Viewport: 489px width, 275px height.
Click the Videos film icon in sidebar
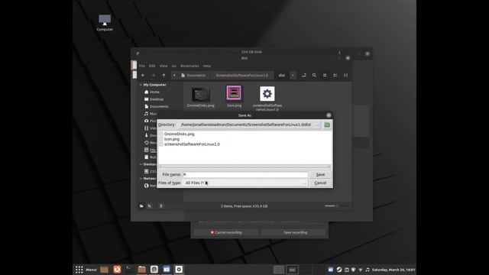(x=146, y=128)
